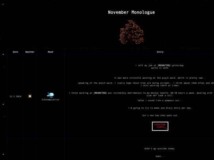Click the line 'i left my job at [REDACTED] yesterday.'
214x160 pixels.
[160, 66]
